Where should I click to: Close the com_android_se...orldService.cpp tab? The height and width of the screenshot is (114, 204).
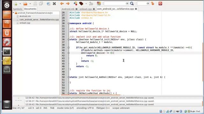coord(136,9)
